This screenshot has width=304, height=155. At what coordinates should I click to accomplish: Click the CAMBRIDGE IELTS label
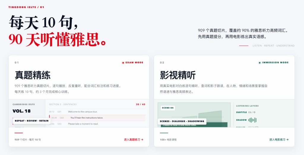[24, 104]
